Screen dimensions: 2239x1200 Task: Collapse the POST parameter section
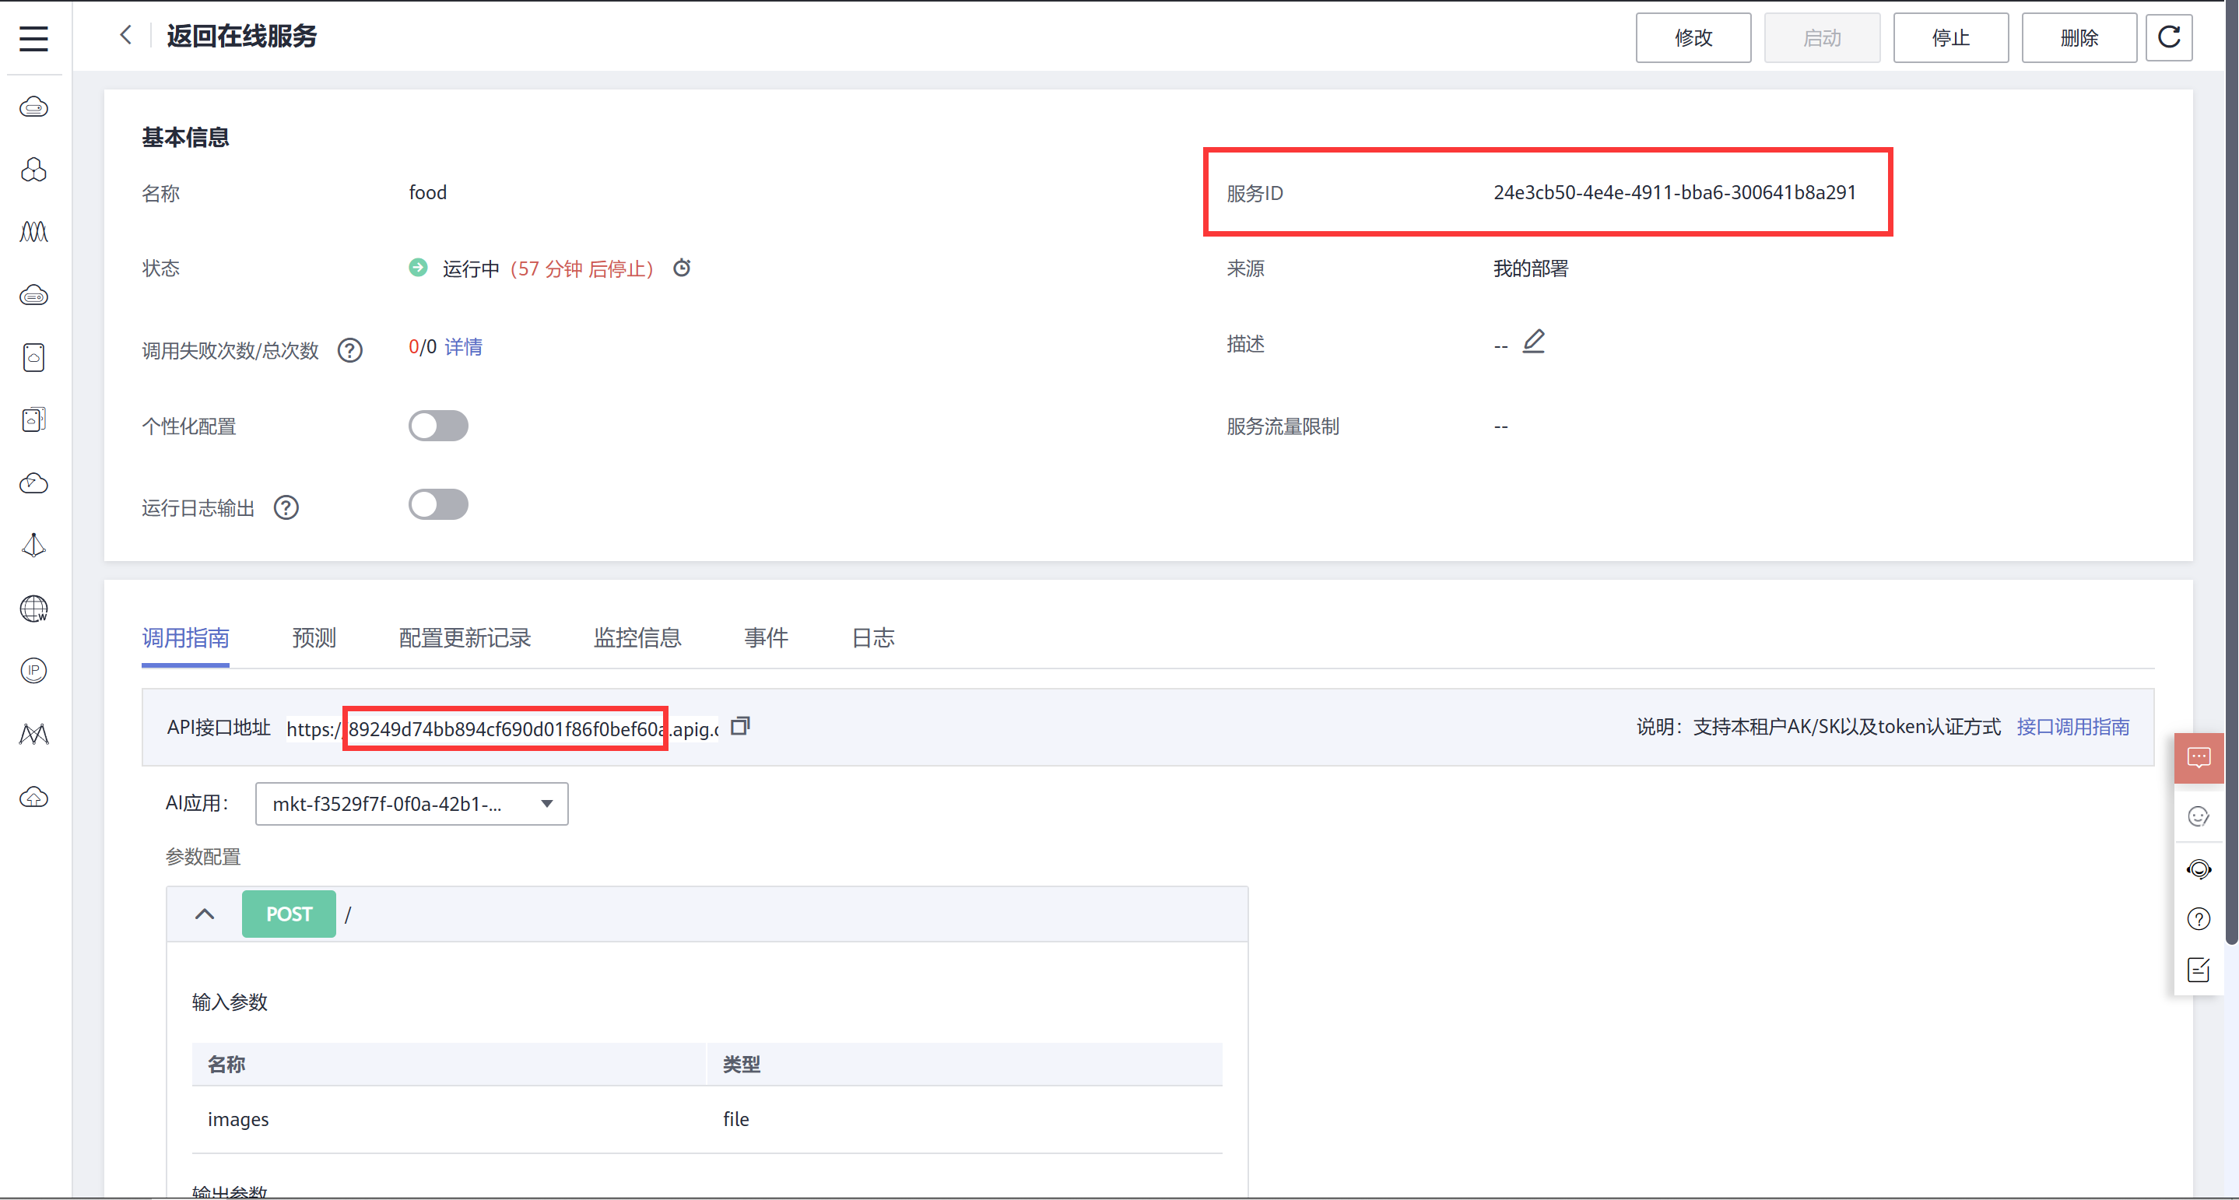coord(204,914)
